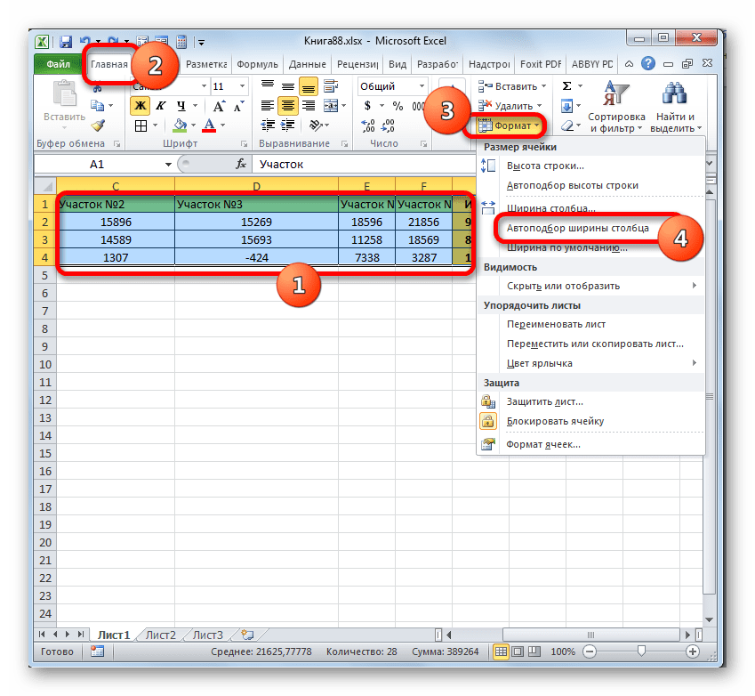Toggle Middle vertical alignment
Viewport: 755px width, 696px height.
pos(287,86)
